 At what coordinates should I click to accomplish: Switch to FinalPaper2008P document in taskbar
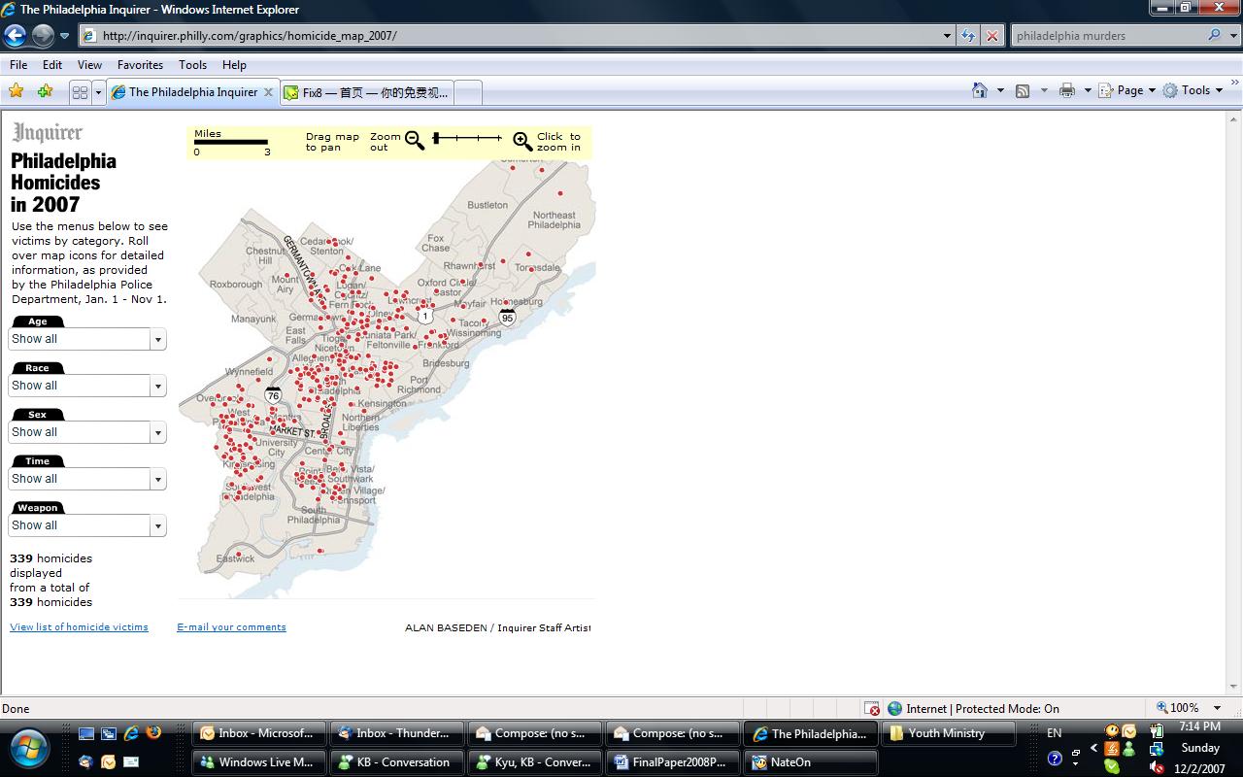click(x=671, y=762)
